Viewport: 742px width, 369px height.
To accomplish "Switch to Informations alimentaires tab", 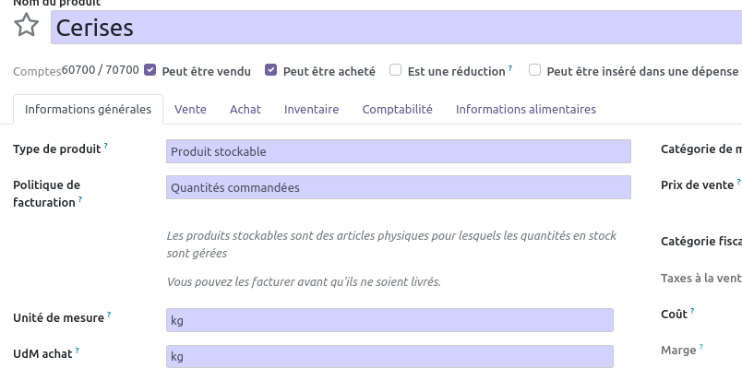I will [x=526, y=109].
